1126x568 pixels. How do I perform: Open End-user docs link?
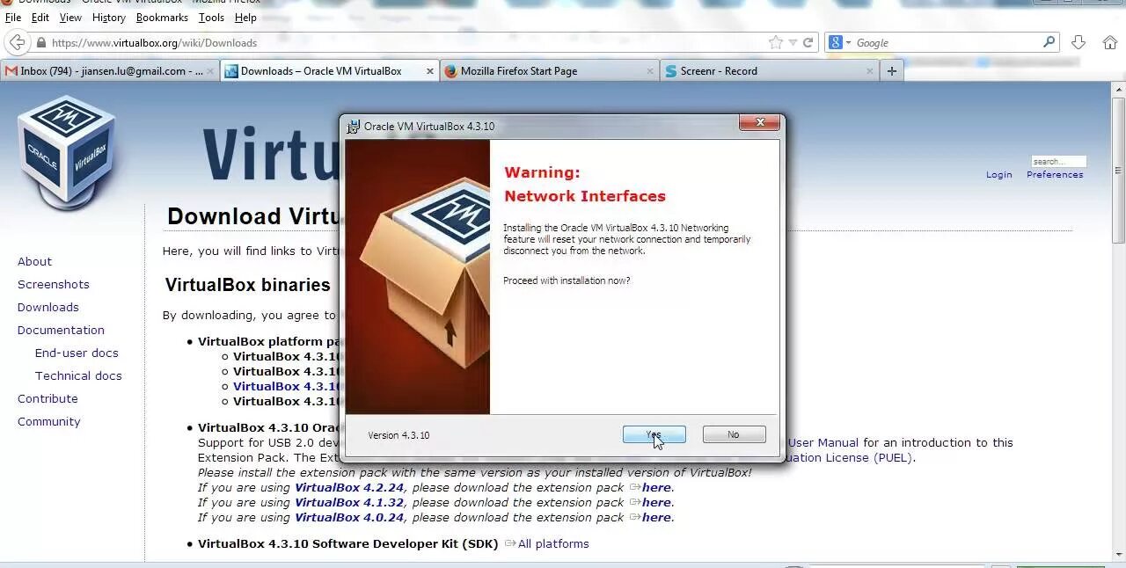[77, 353]
